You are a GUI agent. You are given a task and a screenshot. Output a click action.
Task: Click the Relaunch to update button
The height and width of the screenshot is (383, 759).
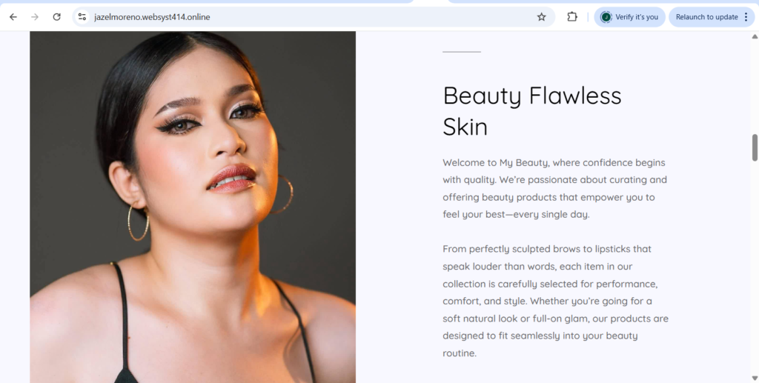(706, 17)
